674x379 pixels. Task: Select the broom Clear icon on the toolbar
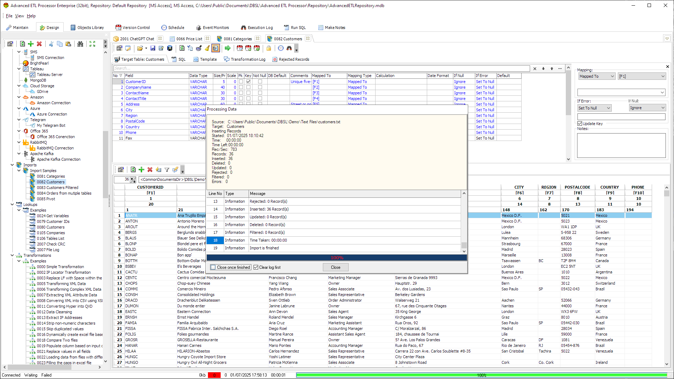pyautogui.click(x=207, y=48)
